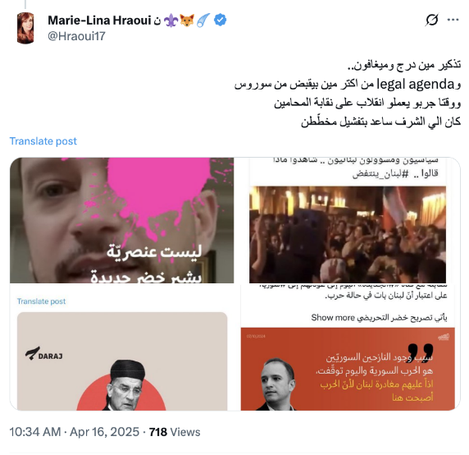The image size is (469, 455).
Task: Open the @Hraoui17 handle link
Action: coord(76,36)
